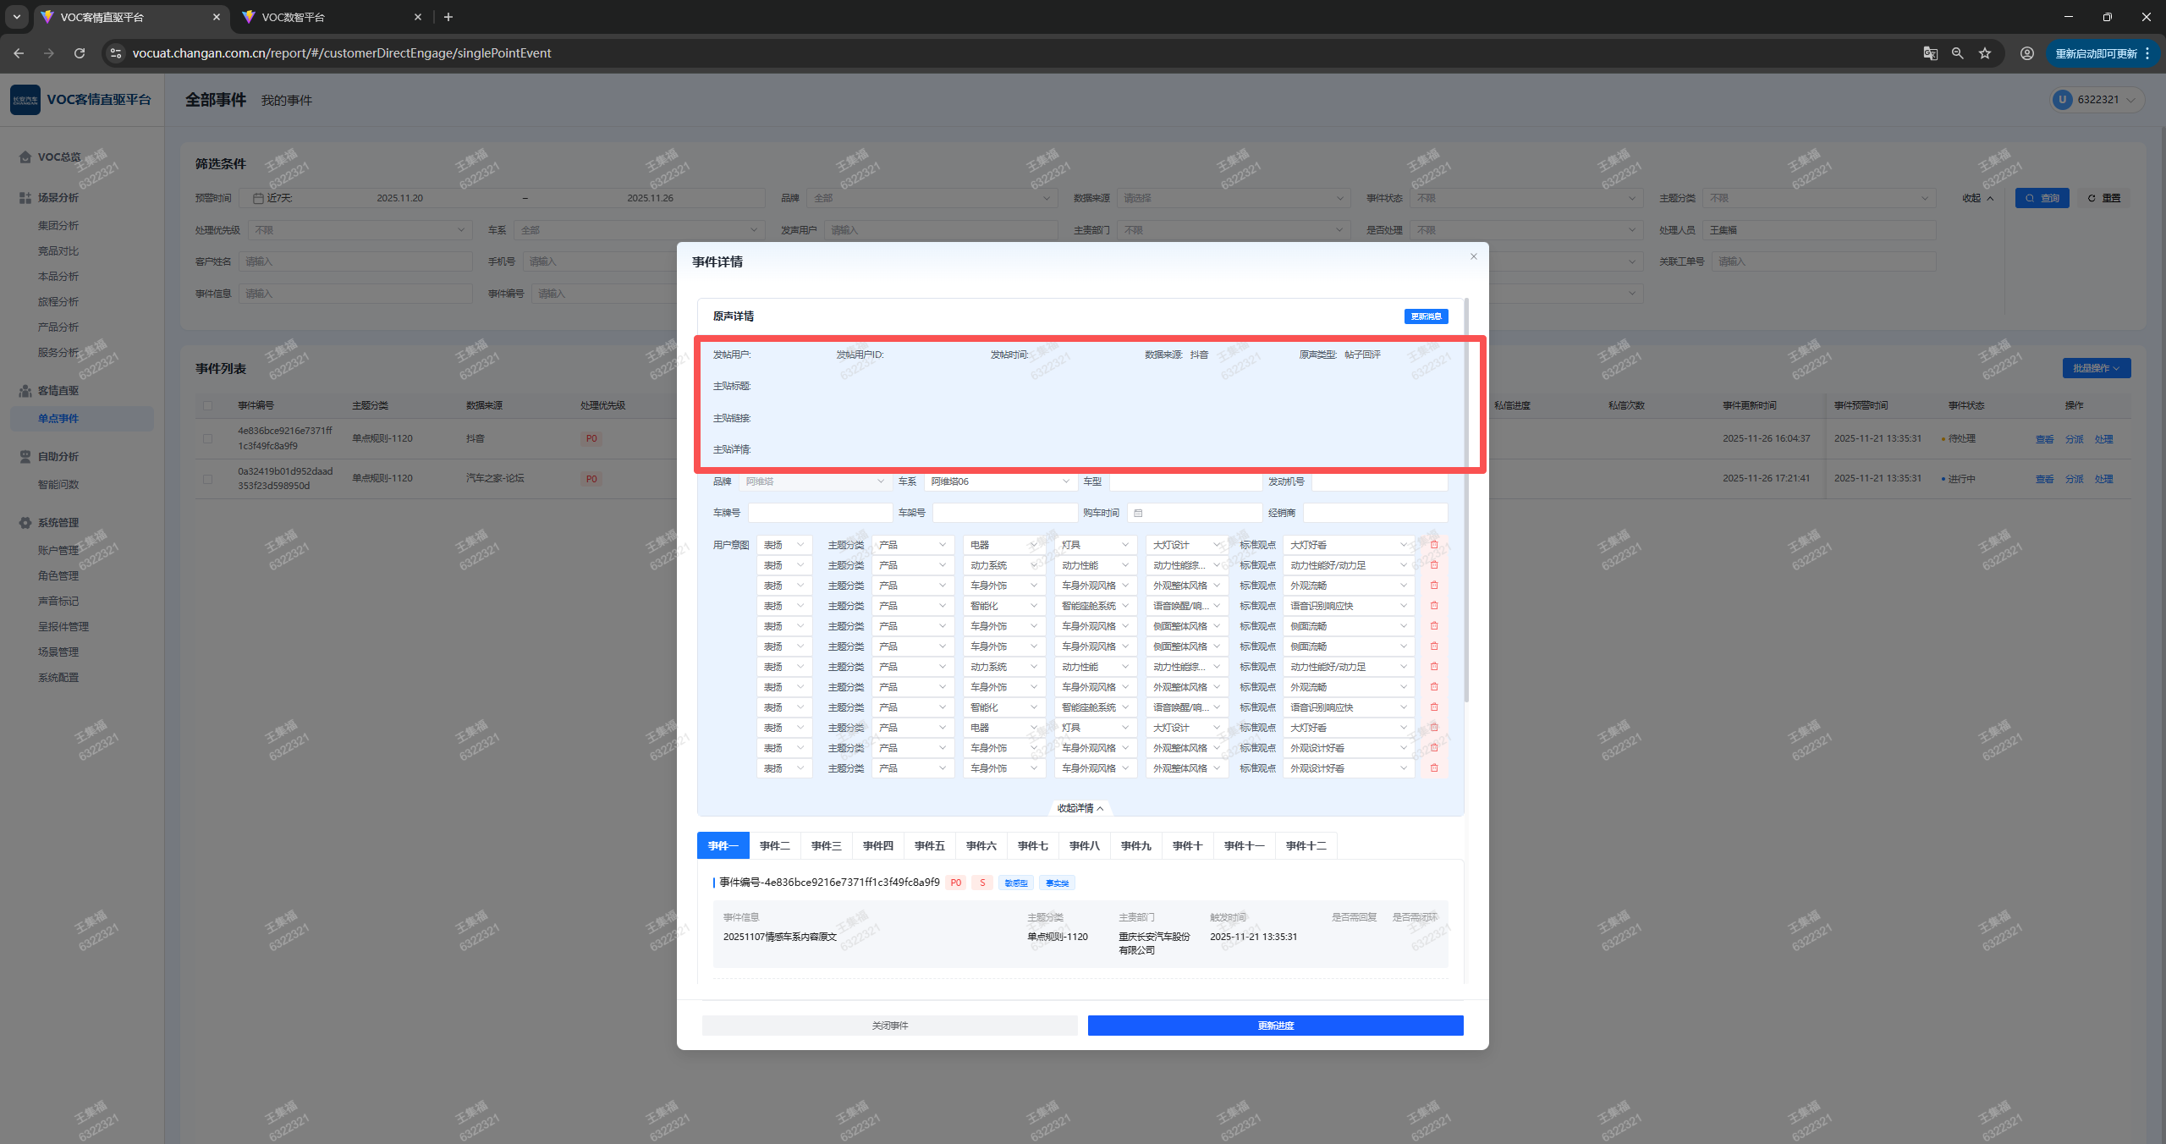Switch to the 事件十二 tab
Image resolution: width=2166 pixels, height=1144 pixels.
[1306, 845]
